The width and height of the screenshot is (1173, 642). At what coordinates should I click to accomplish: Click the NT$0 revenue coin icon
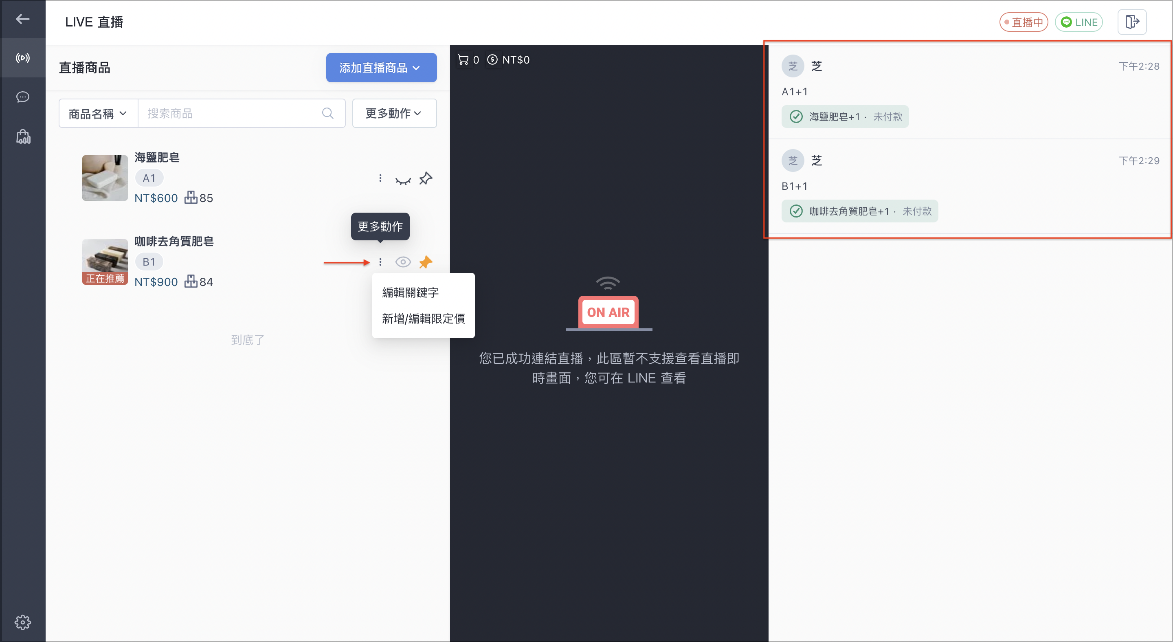492,59
